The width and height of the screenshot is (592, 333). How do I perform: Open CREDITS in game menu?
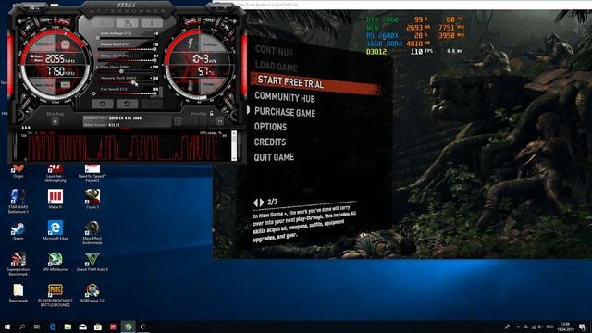(270, 142)
